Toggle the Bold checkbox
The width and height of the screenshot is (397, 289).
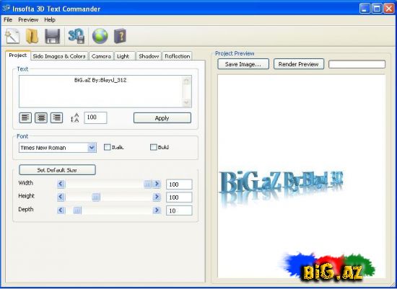point(154,147)
